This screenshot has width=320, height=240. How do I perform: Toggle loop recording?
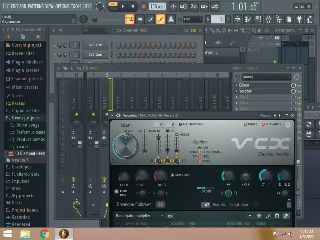214,7
